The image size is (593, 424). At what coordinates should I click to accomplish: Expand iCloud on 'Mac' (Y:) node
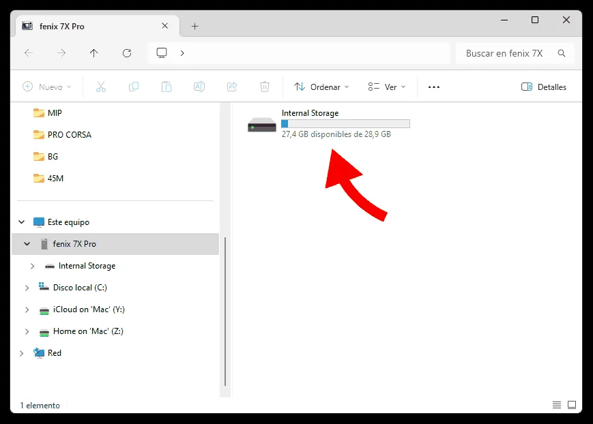[x=27, y=310]
